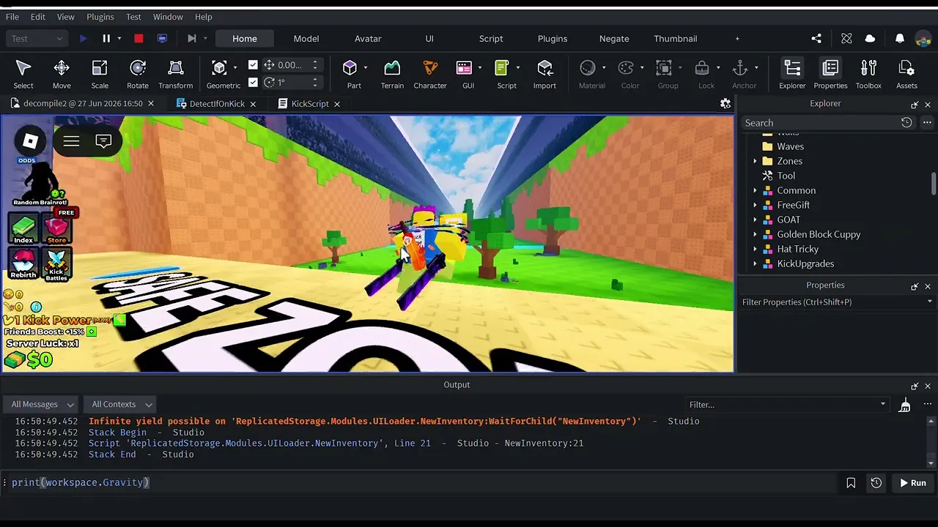Run the command bar script

(913, 483)
